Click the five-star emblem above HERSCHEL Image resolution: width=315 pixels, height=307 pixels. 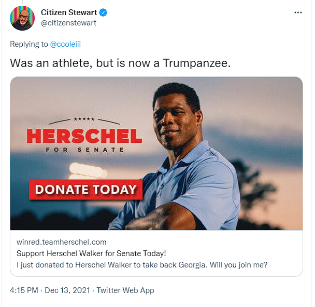[x=84, y=119]
